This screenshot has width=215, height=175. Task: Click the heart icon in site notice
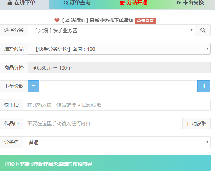57,20
